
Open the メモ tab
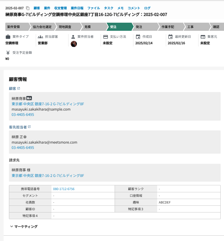(121, 8)
